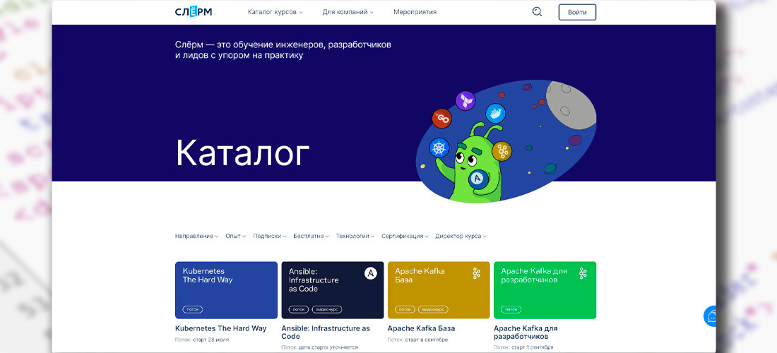The image size is (777, 353).
Task: Click the Kafka icon held by the alien
Action: pyautogui.click(x=502, y=150)
